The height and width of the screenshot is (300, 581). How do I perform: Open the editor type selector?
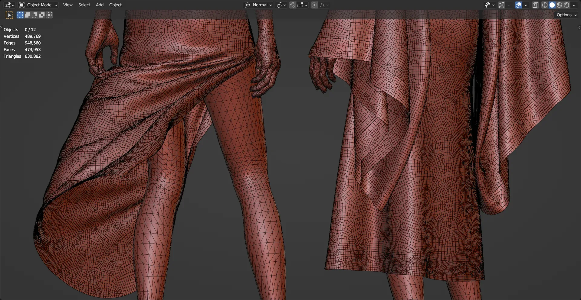(x=10, y=5)
